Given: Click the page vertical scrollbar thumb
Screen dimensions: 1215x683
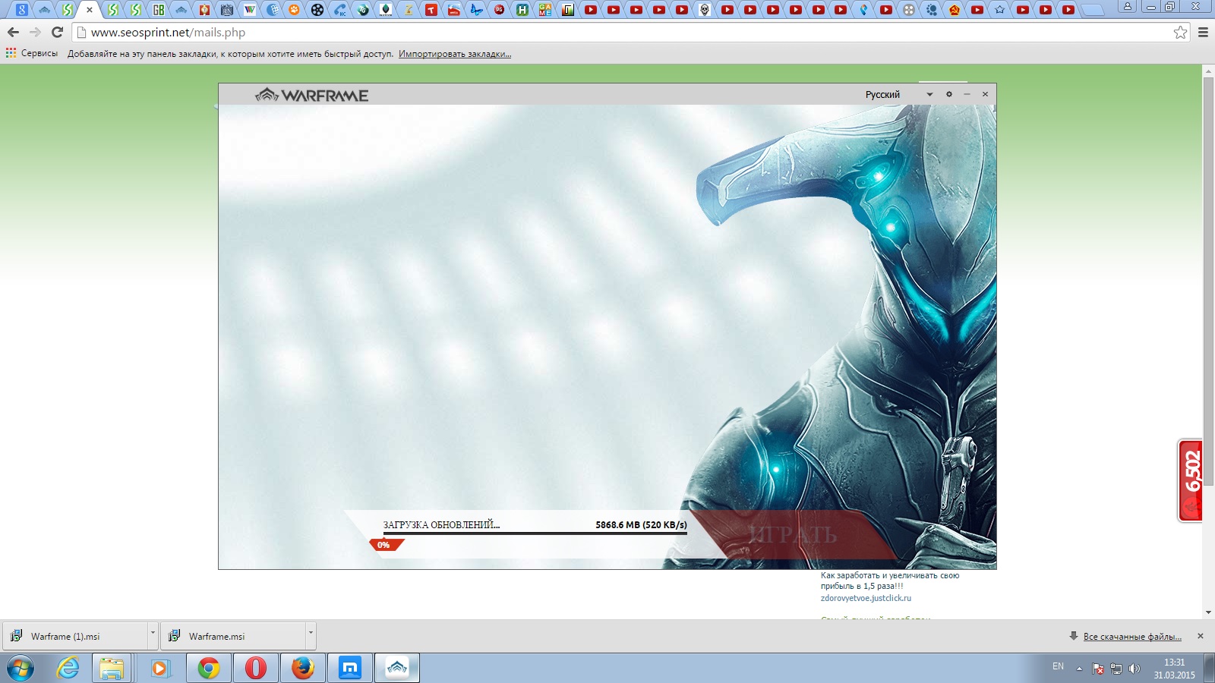Looking at the screenshot, I should 1208,281.
